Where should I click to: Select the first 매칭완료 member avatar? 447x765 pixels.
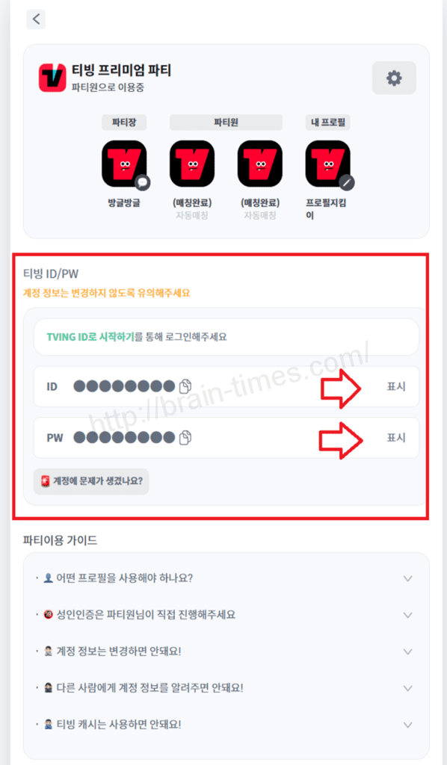(192, 164)
